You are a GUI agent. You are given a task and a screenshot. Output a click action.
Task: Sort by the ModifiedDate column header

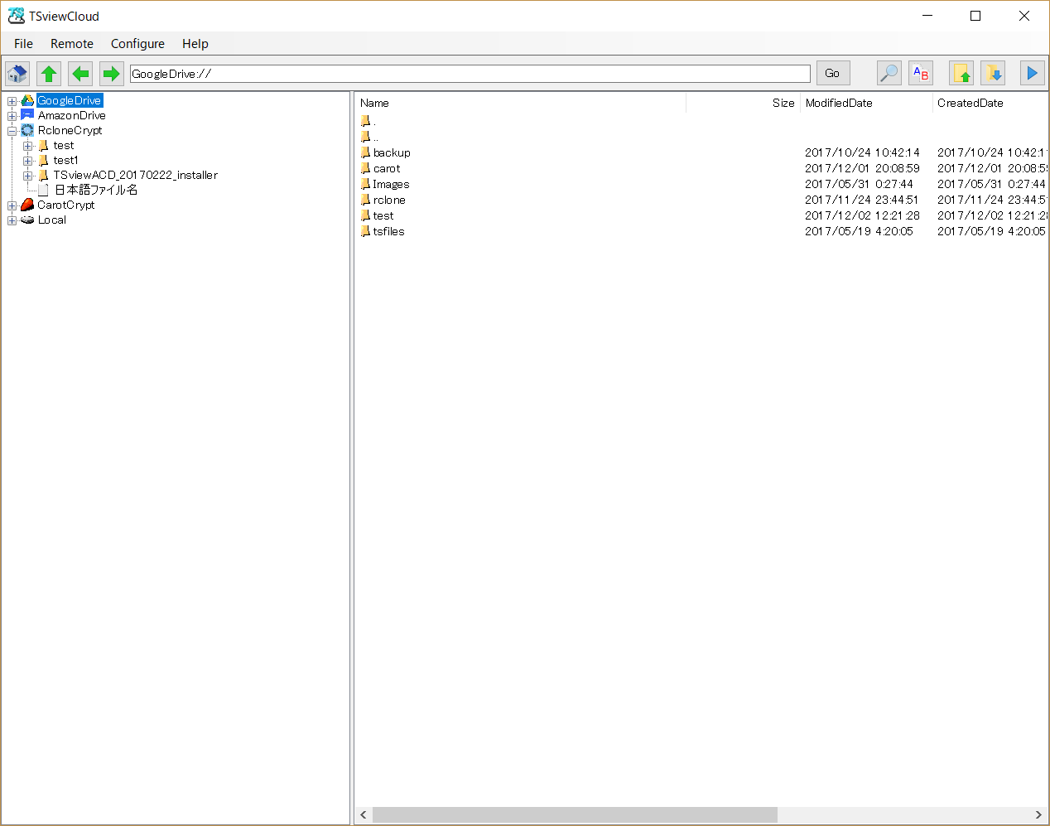pos(839,103)
